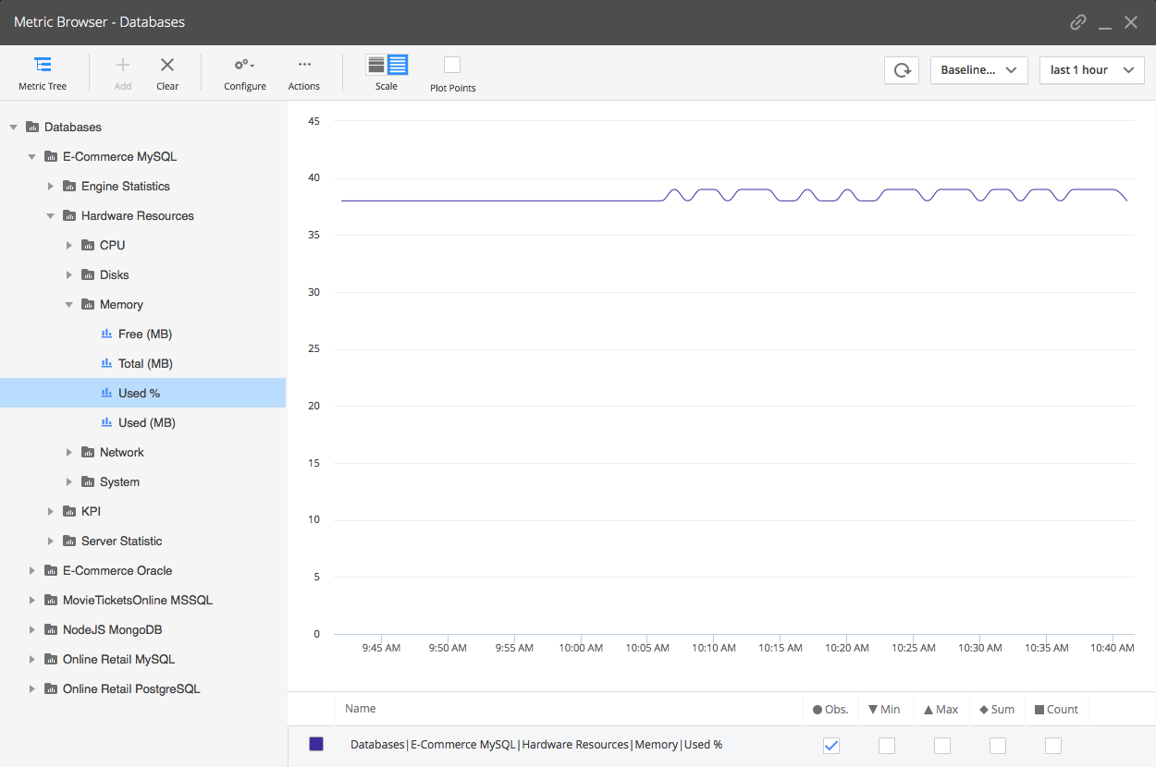
Task: Click the Obs. column header
Action: point(830,710)
